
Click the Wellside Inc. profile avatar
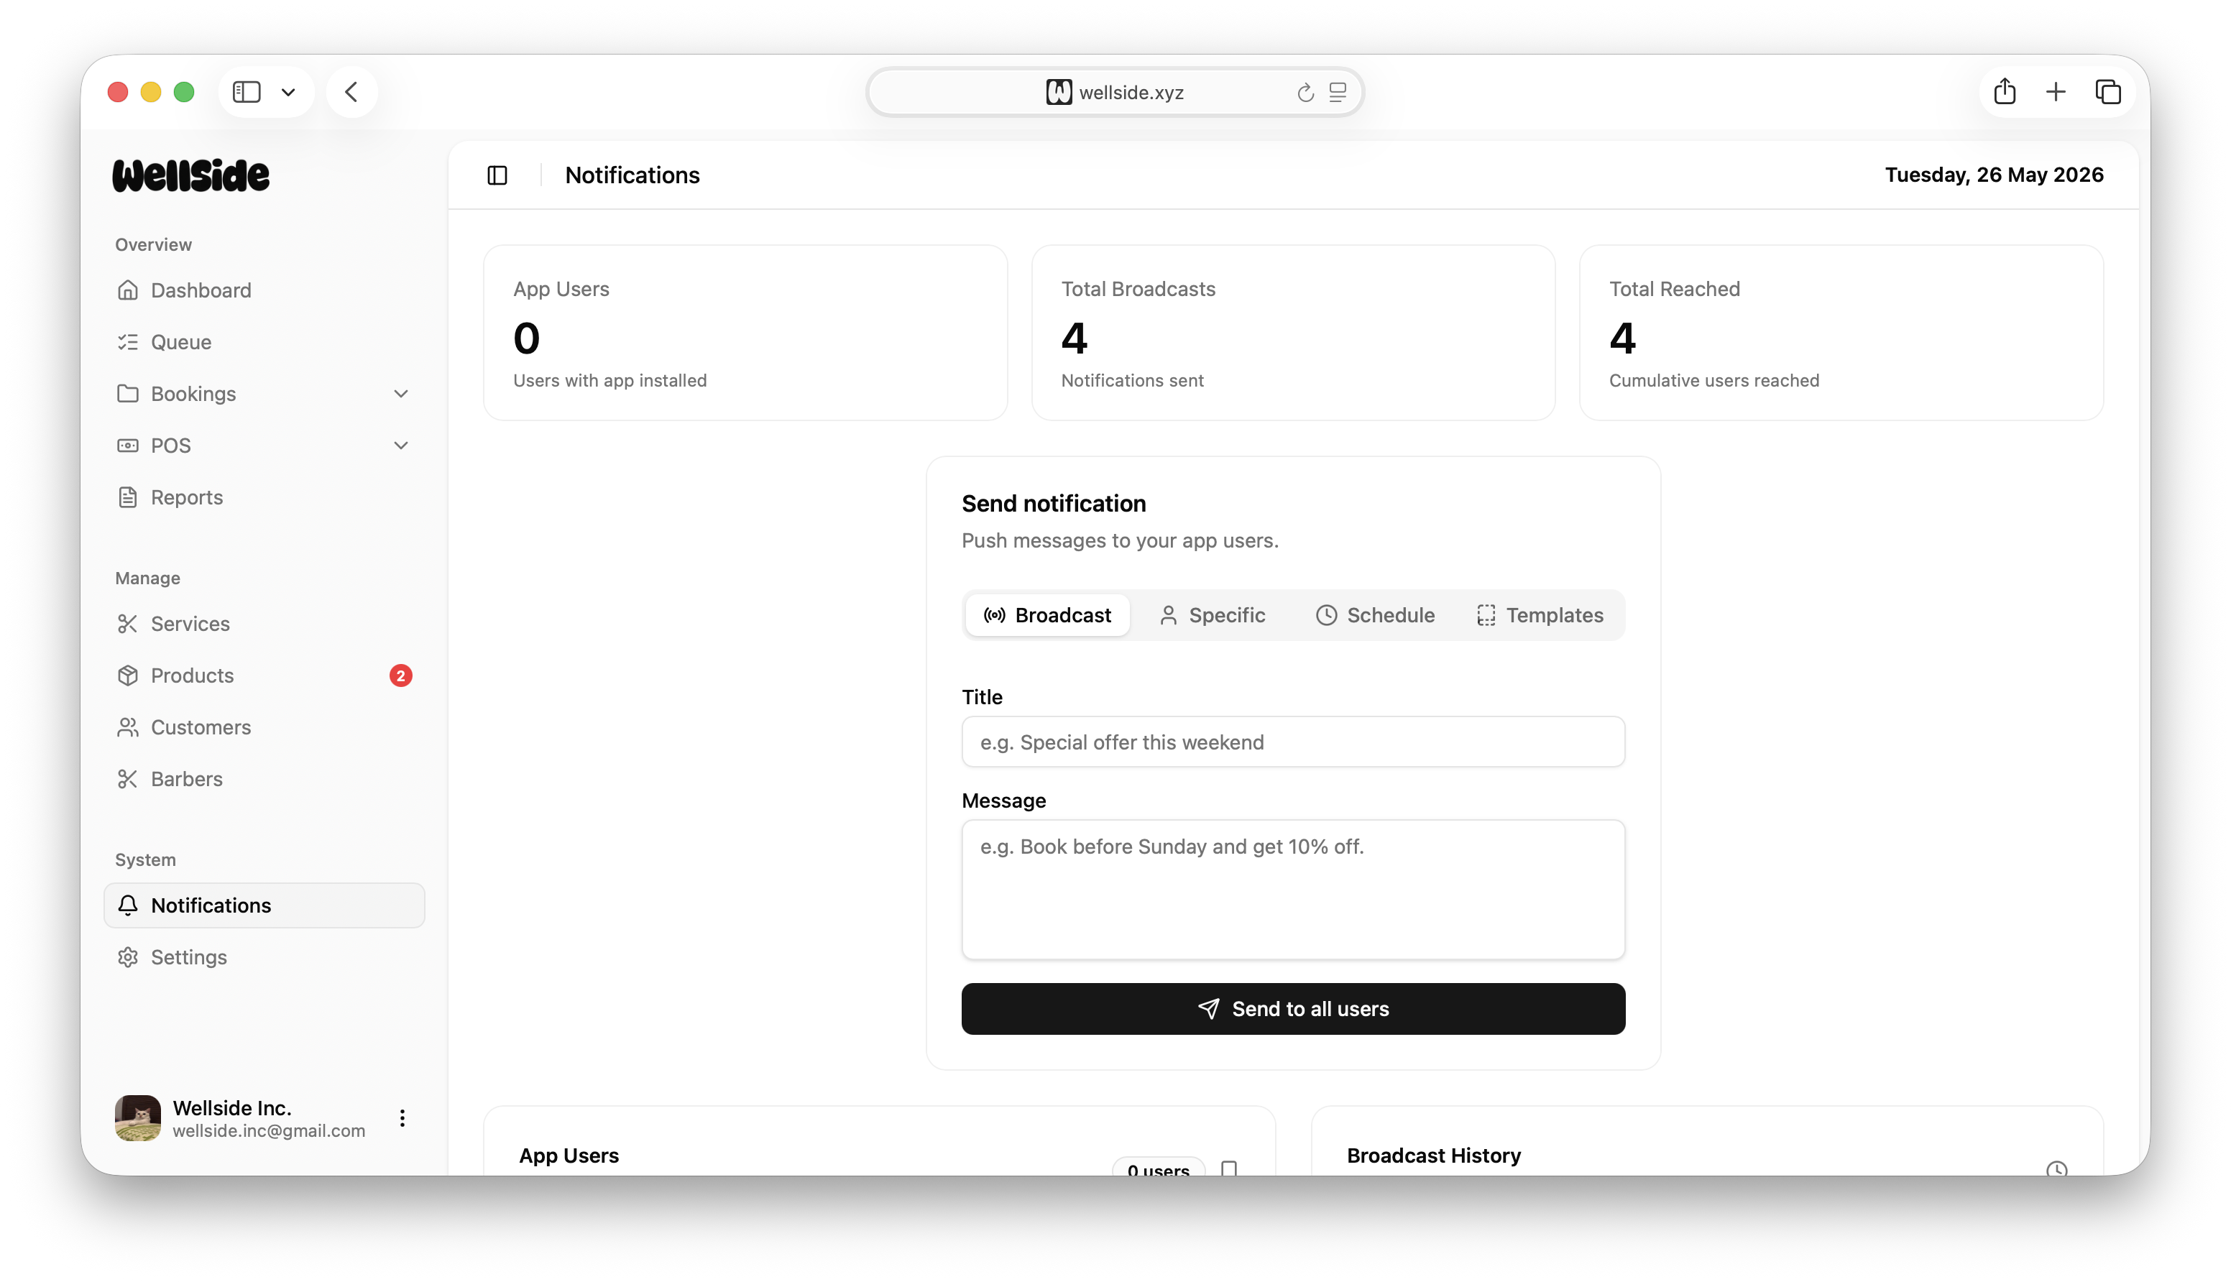[137, 1118]
